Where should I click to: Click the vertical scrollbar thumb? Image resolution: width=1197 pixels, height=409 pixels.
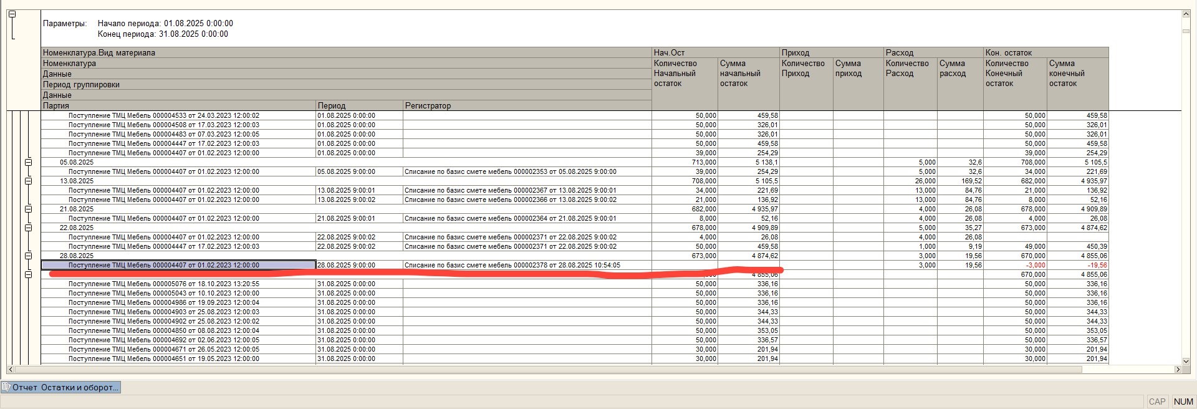click(x=1186, y=31)
